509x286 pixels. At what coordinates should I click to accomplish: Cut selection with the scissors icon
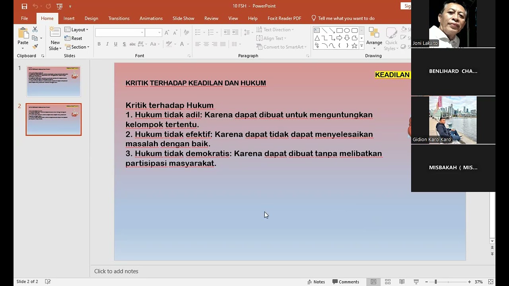(35, 29)
